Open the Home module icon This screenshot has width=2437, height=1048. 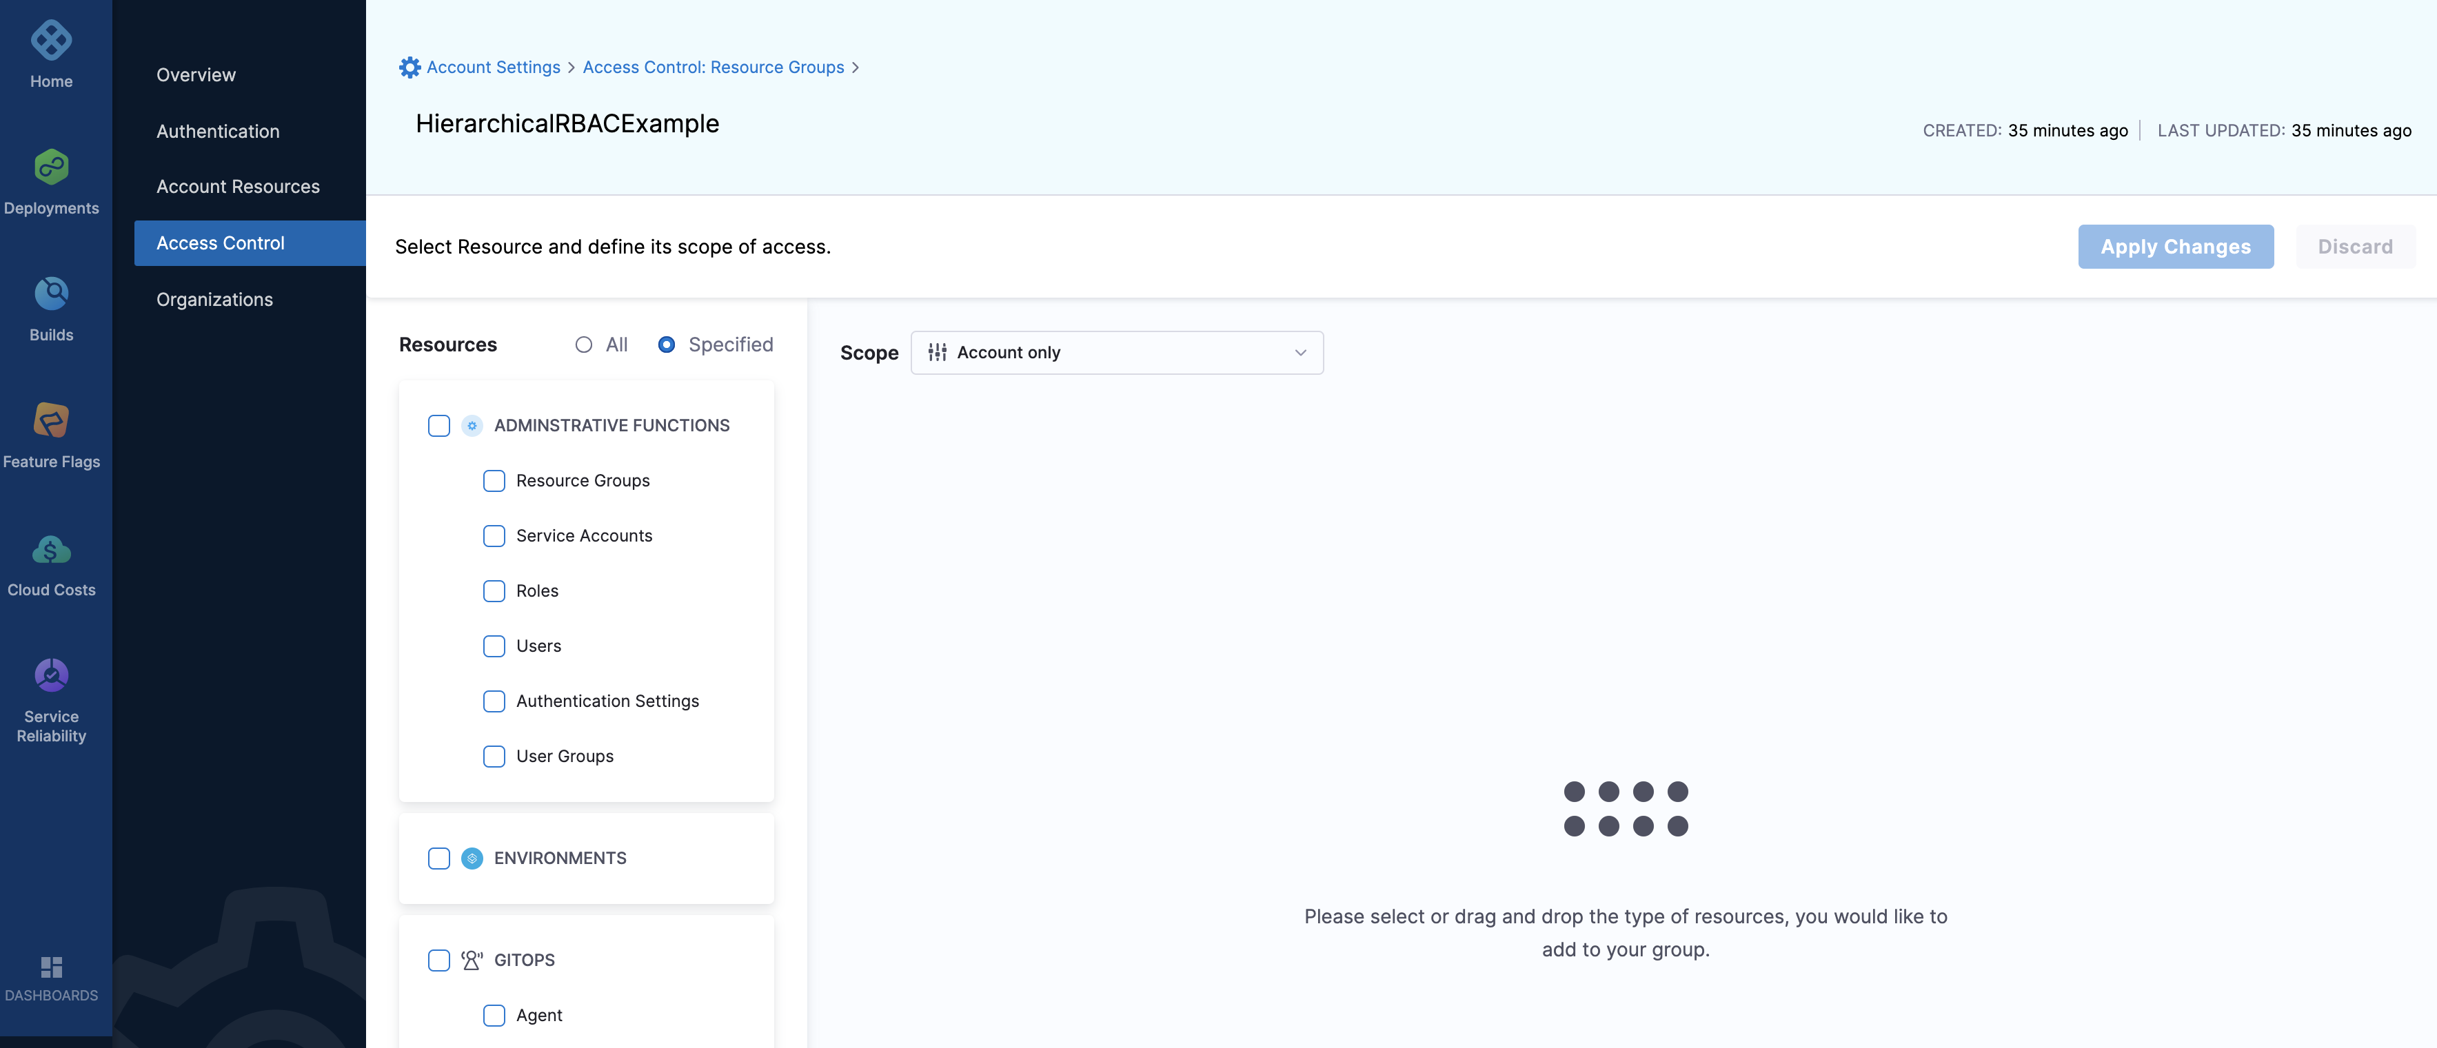51,40
